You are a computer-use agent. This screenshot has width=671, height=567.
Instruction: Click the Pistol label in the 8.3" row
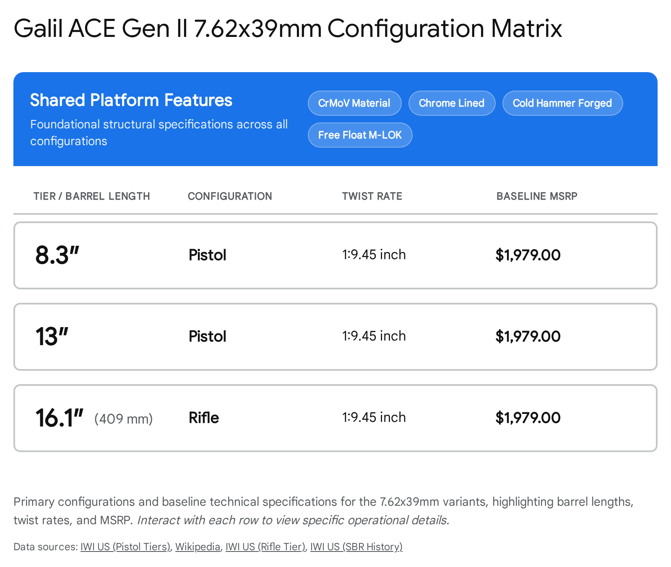(208, 255)
